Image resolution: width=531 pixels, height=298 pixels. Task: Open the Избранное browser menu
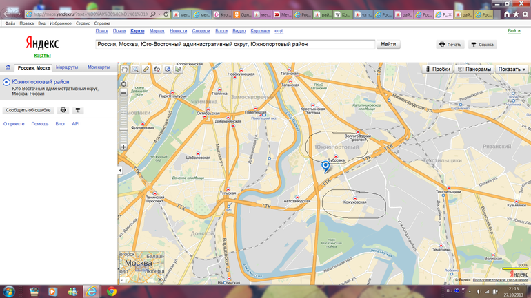[x=60, y=23]
